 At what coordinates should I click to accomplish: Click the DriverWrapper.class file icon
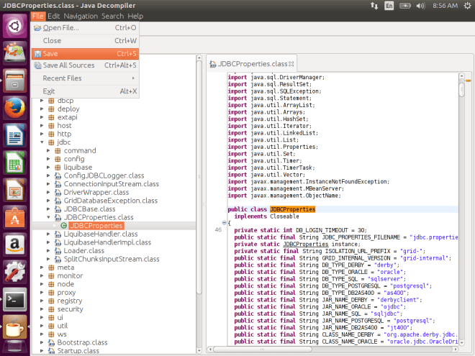pyautogui.click(x=58, y=192)
